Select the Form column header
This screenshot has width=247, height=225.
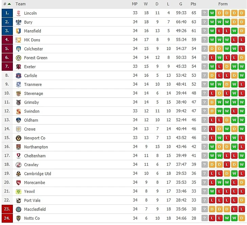[223, 4]
